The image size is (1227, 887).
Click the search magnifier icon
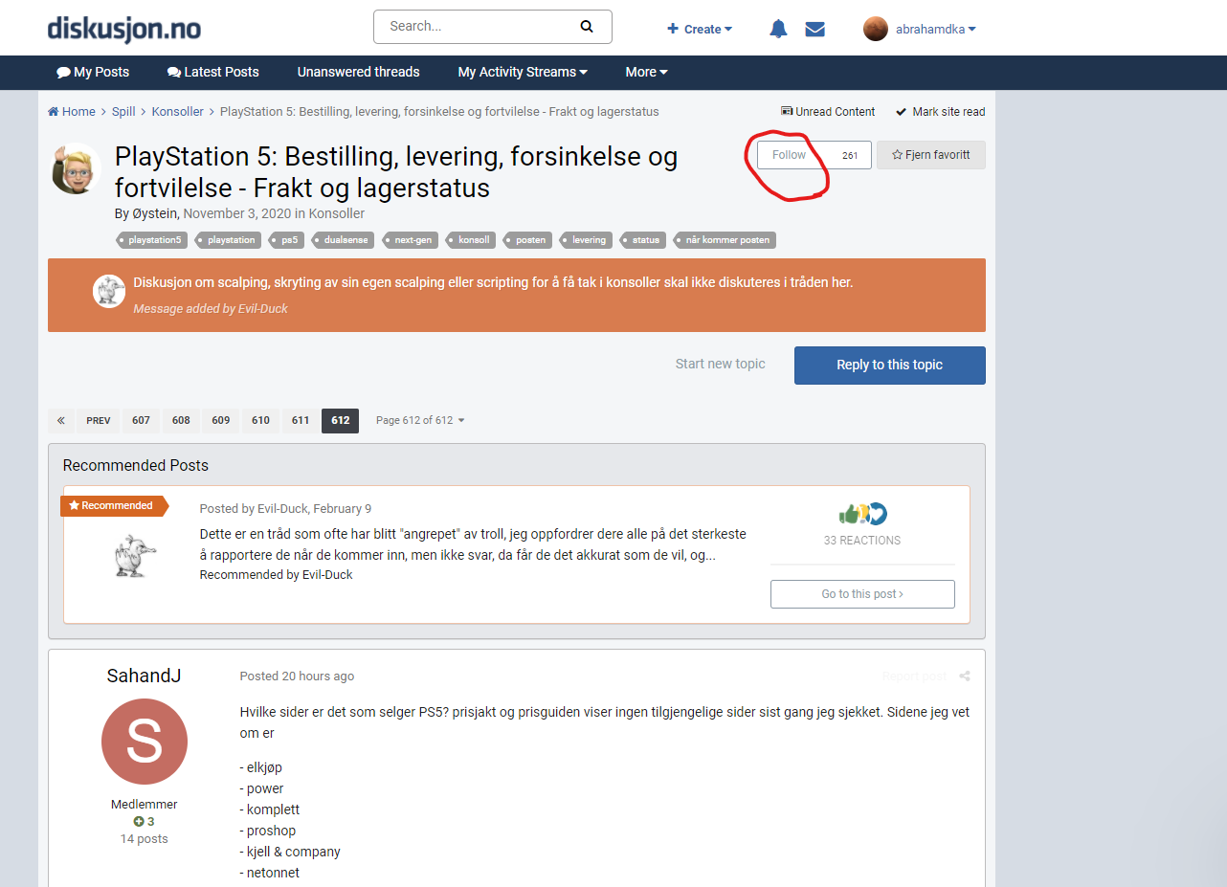pos(587,27)
